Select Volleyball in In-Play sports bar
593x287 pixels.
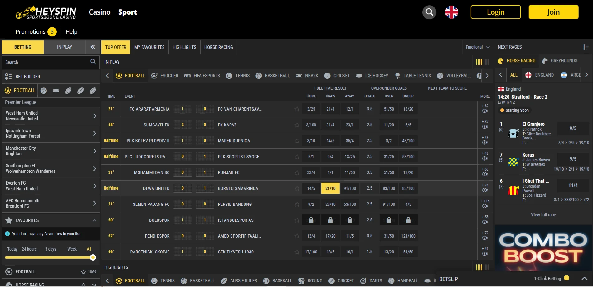tap(454, 76)
